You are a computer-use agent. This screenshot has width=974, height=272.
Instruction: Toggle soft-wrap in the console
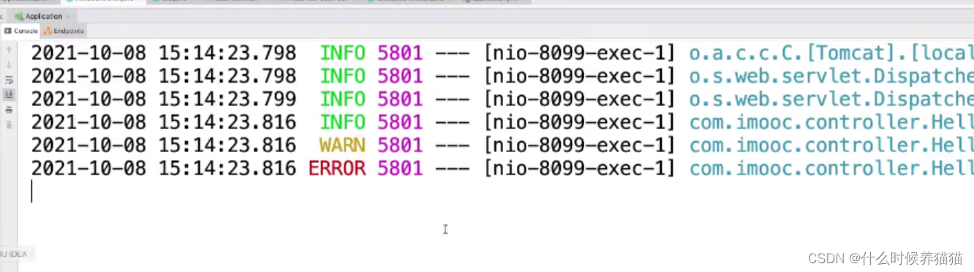pos(9,80)
